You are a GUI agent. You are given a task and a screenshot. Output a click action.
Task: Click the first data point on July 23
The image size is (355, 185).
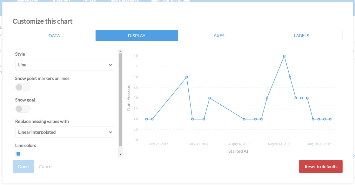coord(146,119)
